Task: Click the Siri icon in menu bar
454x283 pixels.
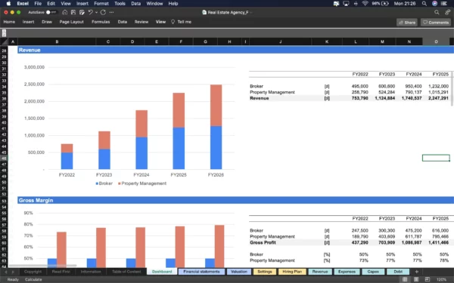Action: coord(434,4)
